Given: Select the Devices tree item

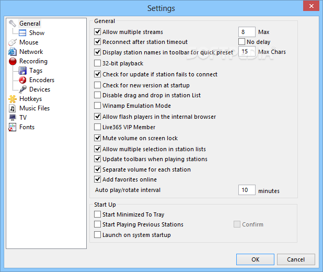Looking at the screenshot, I should click(x=40, y=89).
